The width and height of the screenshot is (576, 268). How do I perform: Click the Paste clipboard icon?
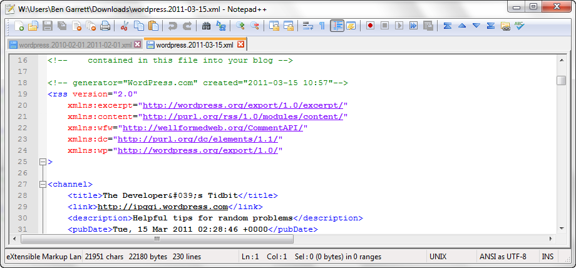tap(153, 26)
